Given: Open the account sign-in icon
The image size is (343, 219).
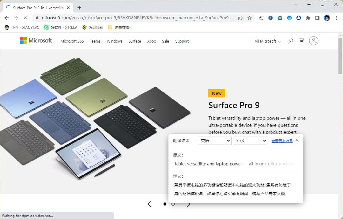Looking at the screenshot, I should pos(314,40).
